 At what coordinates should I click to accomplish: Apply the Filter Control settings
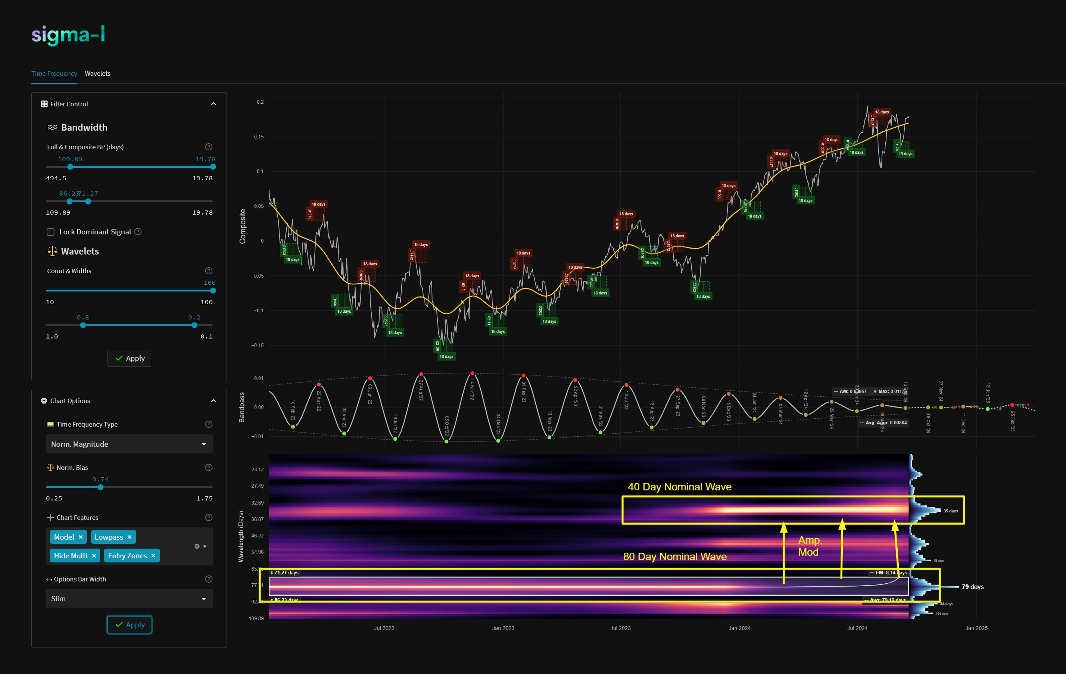click(129, 359)
